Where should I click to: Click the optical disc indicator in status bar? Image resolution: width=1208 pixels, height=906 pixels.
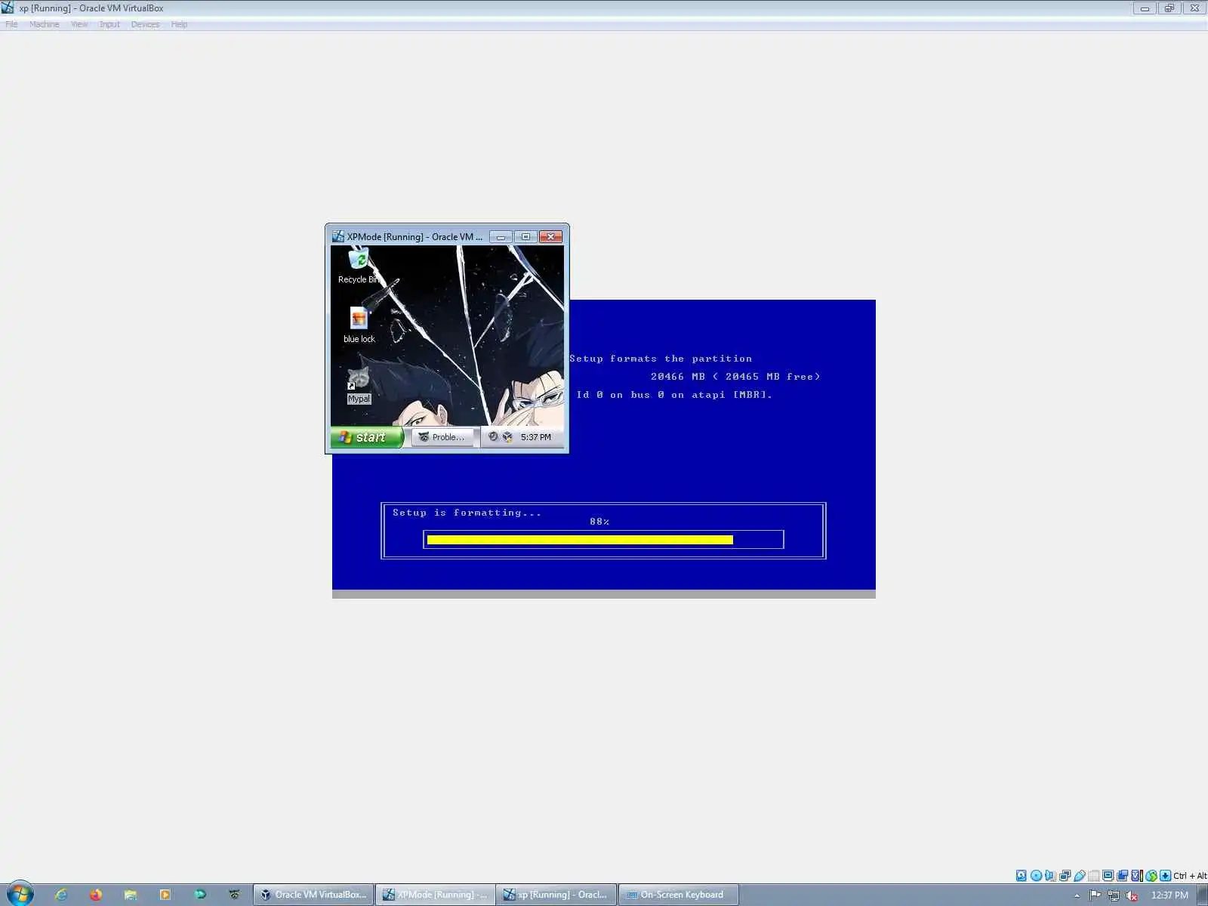pos(1036,876)
